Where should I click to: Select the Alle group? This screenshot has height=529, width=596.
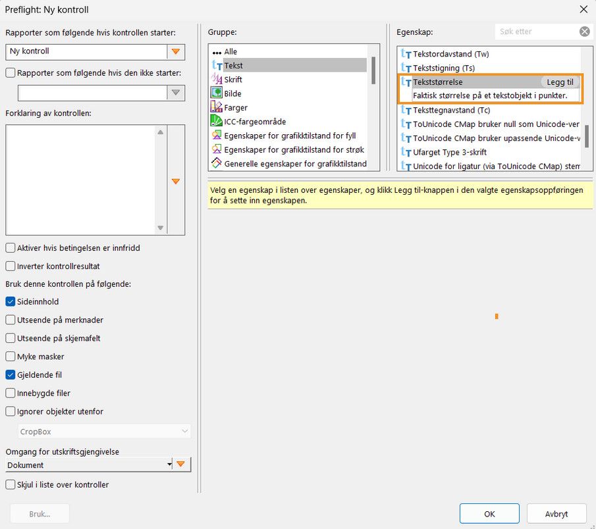click(x=230, y=51)
